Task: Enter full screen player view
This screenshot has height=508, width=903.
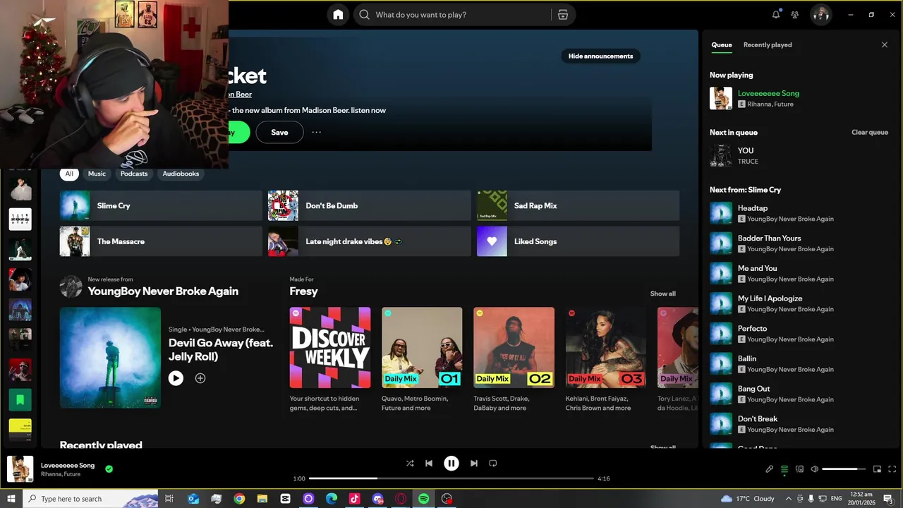Action: (x=892, y=469)
